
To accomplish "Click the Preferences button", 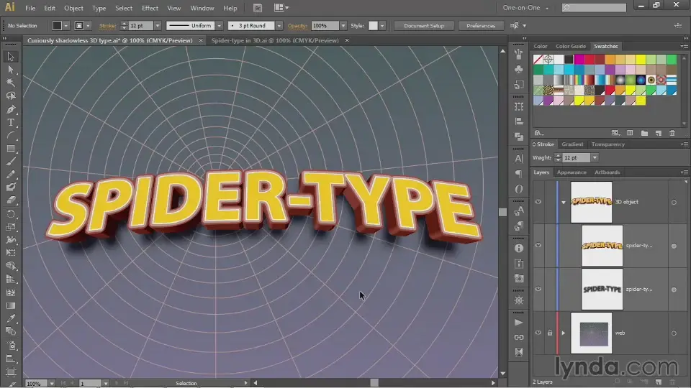I will pos(481,26).
